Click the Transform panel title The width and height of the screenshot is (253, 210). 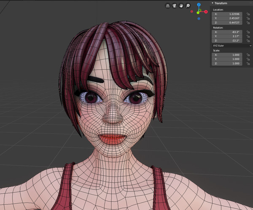(x=221, y=3)
